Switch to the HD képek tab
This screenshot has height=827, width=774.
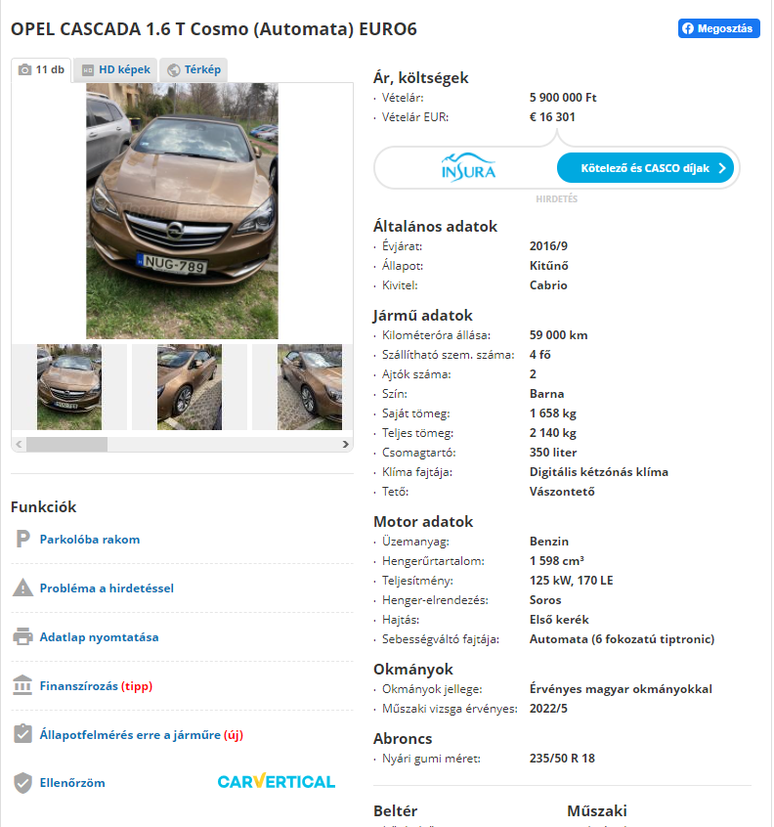(116, 69)
